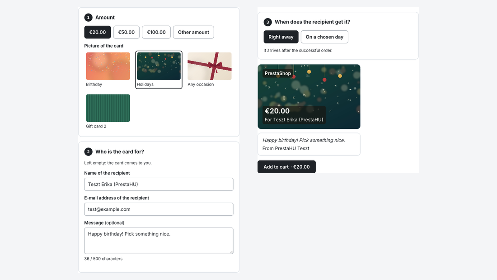Click 'For Teszt Erika (PrestaHU)' on the preview
Image resolution: width=497 pixels, height=280 pixels.
click(x=294, y=120)
